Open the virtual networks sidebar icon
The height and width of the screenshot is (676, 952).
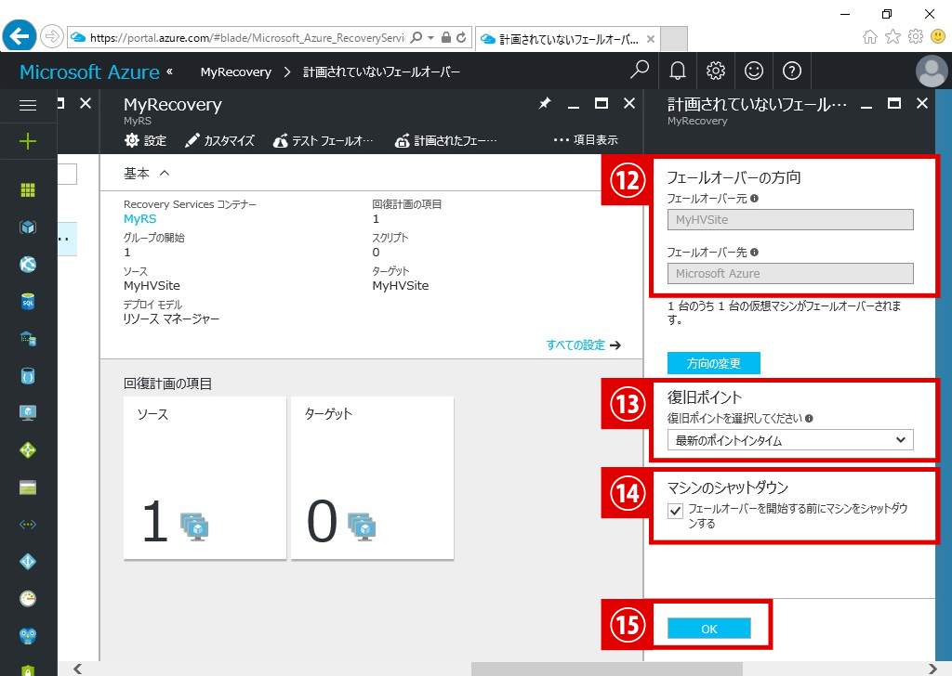[x=28, y=525]
